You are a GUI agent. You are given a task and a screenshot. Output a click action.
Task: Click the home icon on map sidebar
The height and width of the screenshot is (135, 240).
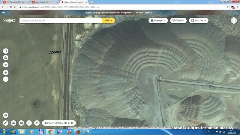click(x=6, y=51)
